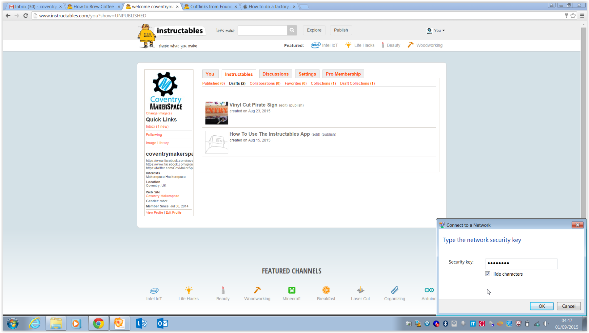
Task: Confirm the network key with OK
Action: (541, 306)
